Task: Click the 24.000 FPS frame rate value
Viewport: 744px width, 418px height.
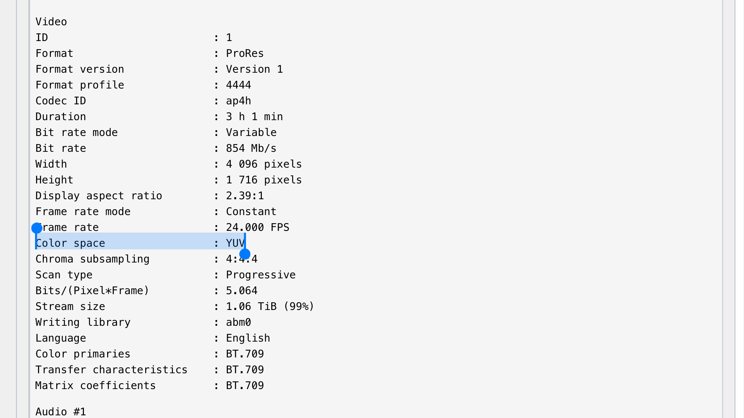Action: point(257,227)
